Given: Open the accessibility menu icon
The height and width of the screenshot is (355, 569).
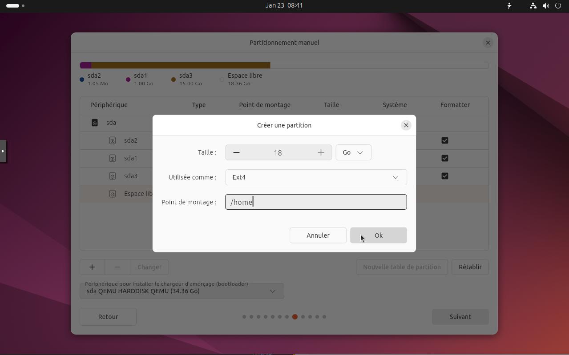Looking at the screenshot, I should [509, 6].
